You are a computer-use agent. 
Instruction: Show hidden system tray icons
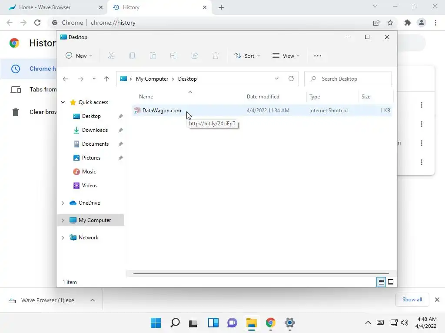[368, 323]
